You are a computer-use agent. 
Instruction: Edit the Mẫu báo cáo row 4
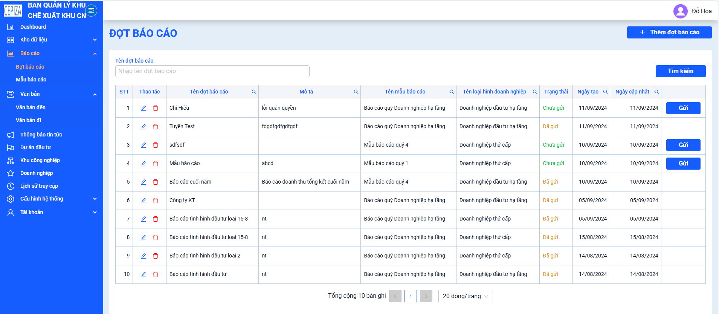143,164
